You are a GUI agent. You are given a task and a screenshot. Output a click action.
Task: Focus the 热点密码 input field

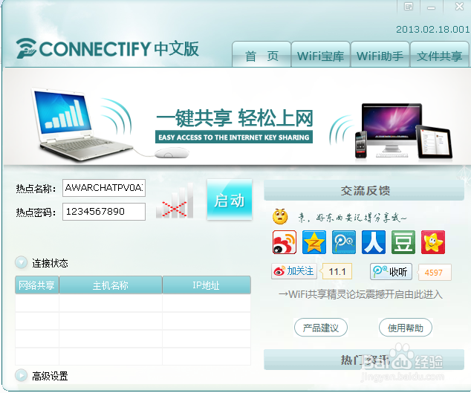click(x=104, y=212)
